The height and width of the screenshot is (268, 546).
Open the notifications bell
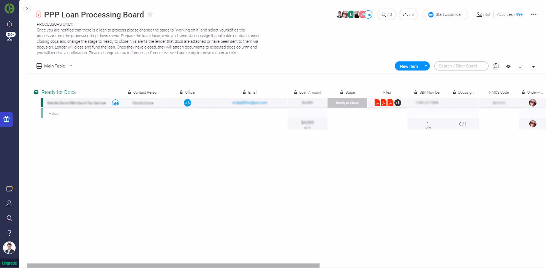[x=9, y=24]
